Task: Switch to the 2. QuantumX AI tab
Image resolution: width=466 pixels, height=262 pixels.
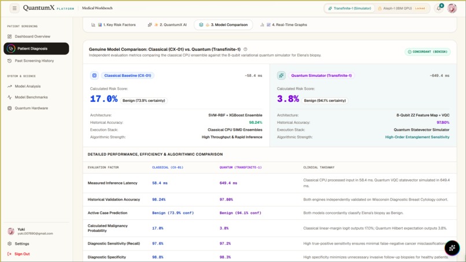Action: pyautogui.click(x=167, y=25)
